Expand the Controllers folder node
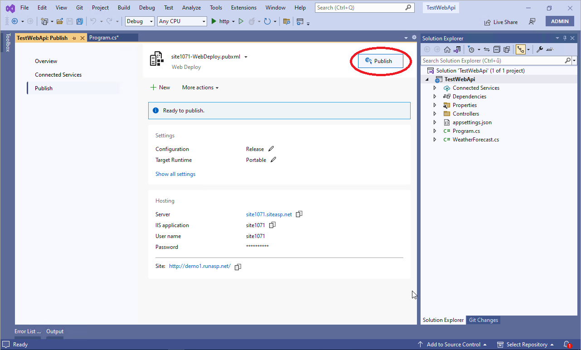This screenshot has height=350, width=581. (435, 114)
